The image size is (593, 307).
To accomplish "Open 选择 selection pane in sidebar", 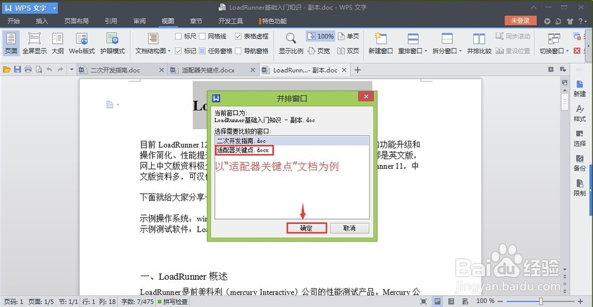I will click(x=579, y=138).
